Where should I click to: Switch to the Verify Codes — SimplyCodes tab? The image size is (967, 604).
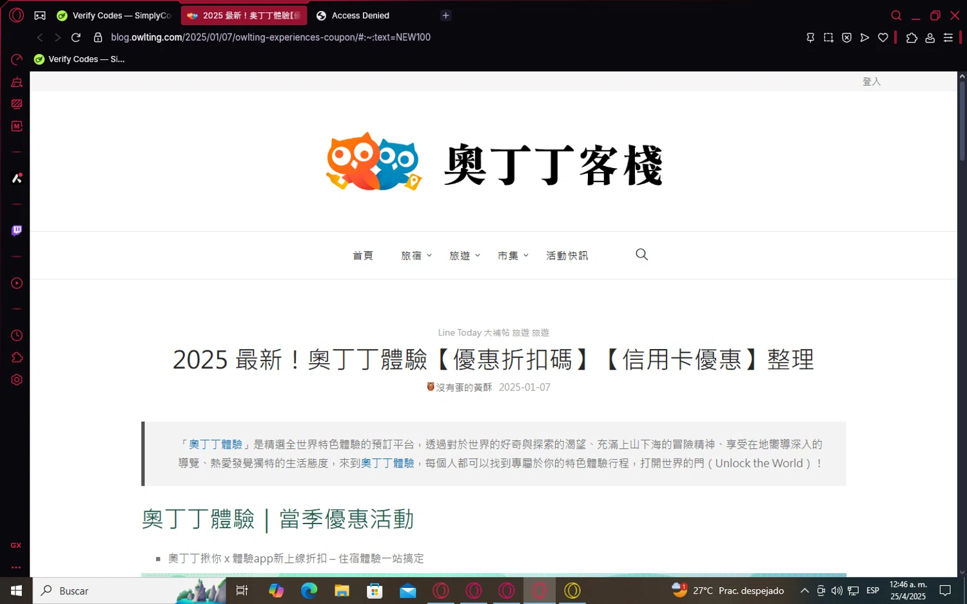[114, 15]
